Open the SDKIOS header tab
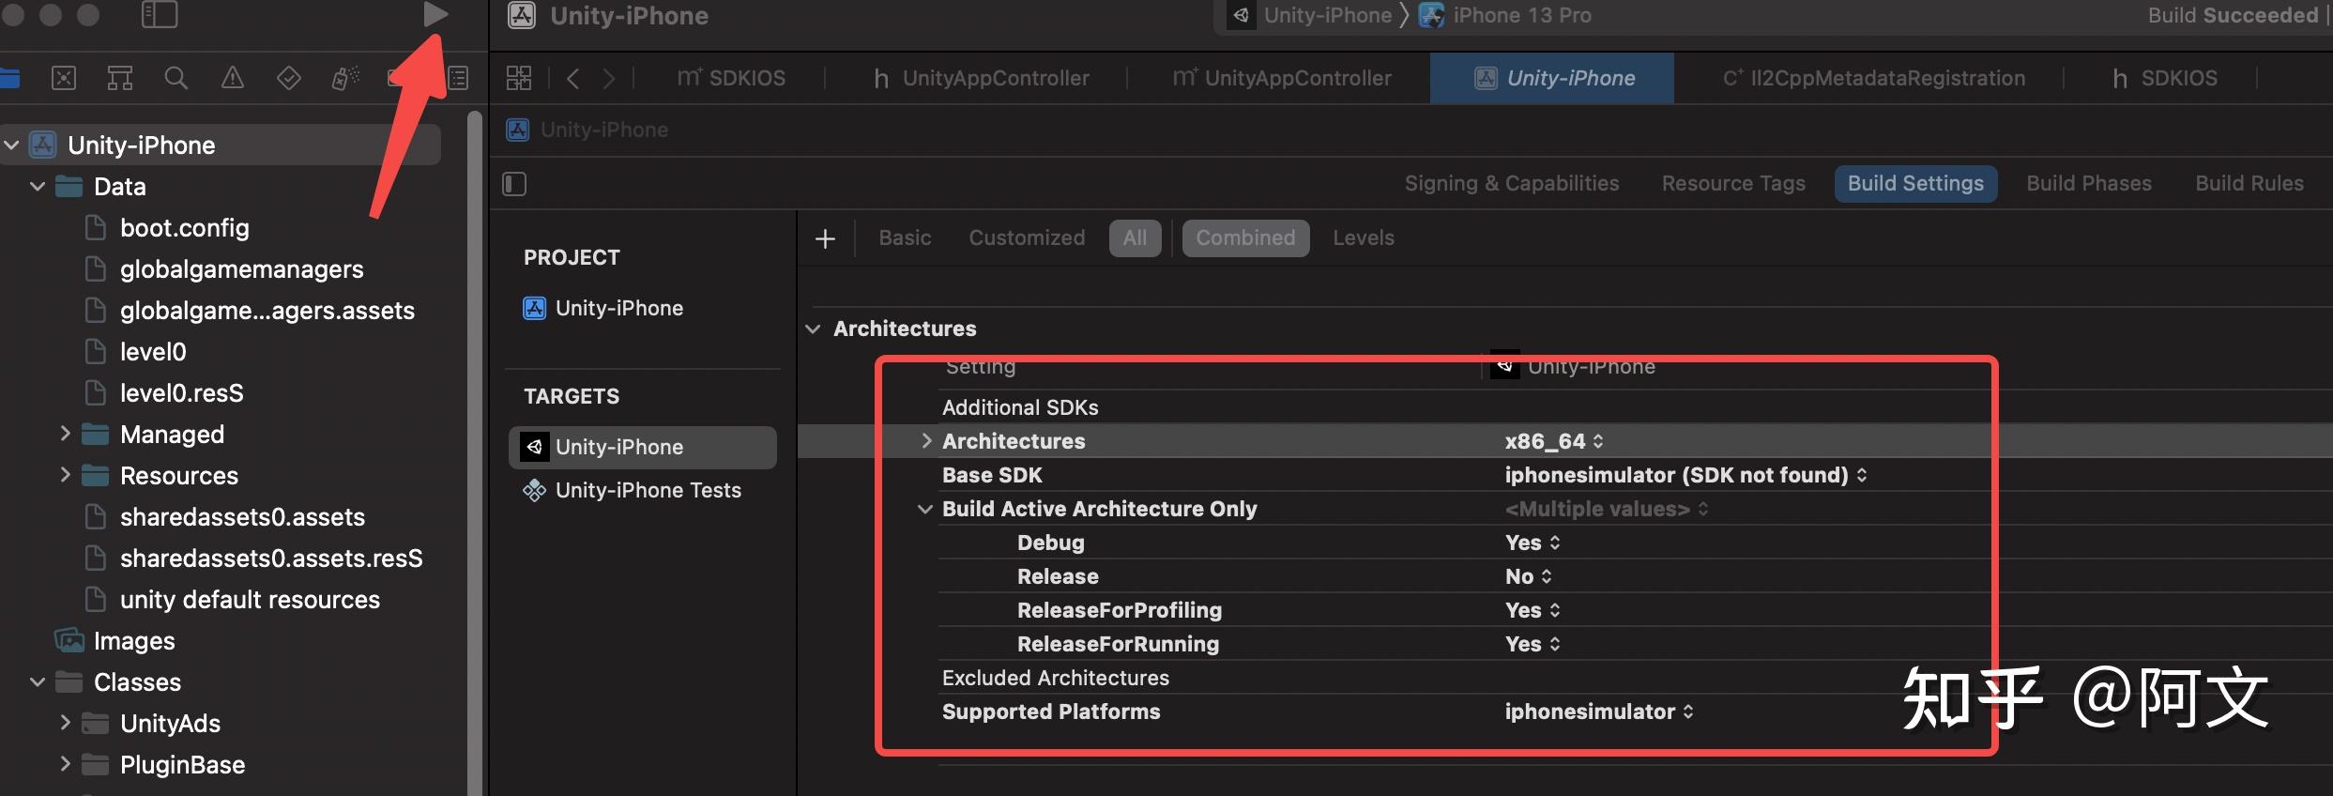This screenshot has height=796, width=2333. pyautogui.click(x=2165, y=78)
